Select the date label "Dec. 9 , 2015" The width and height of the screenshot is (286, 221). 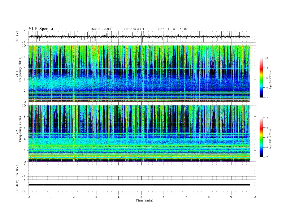(101, 29)
